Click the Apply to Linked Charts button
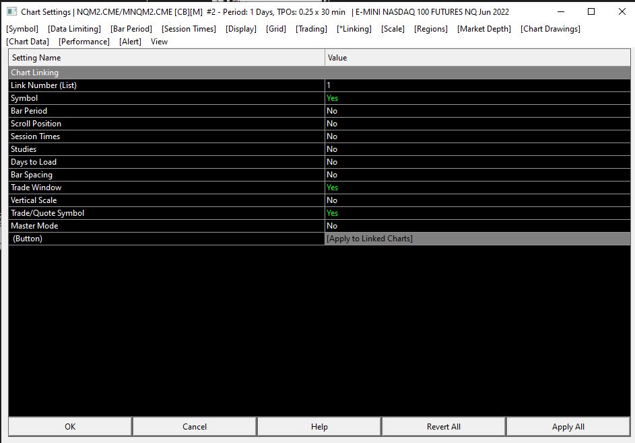Image resolution: width=635 pixels, height=443 pixels. coord(477,239)
